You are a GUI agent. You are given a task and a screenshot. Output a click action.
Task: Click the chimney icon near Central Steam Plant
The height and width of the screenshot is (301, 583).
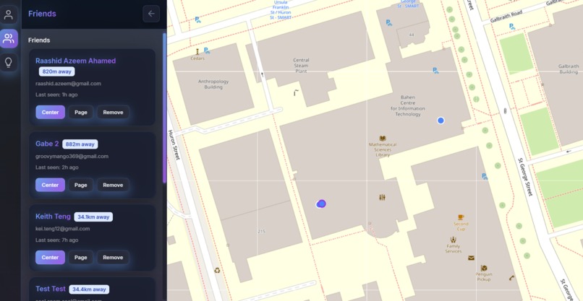coord(296,92)
